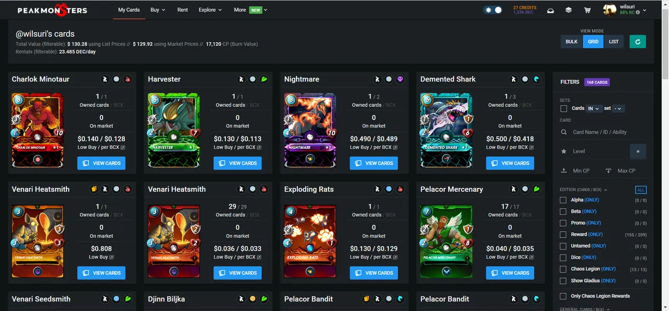669x311 pixels.
Task: Switch view mode to Grid
Action: [593, 41]
